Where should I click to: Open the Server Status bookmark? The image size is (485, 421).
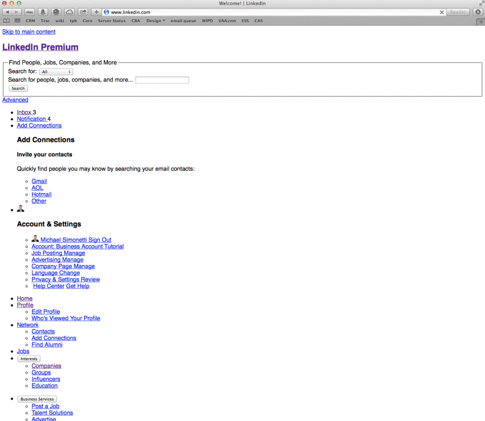(x=112, y=21)
